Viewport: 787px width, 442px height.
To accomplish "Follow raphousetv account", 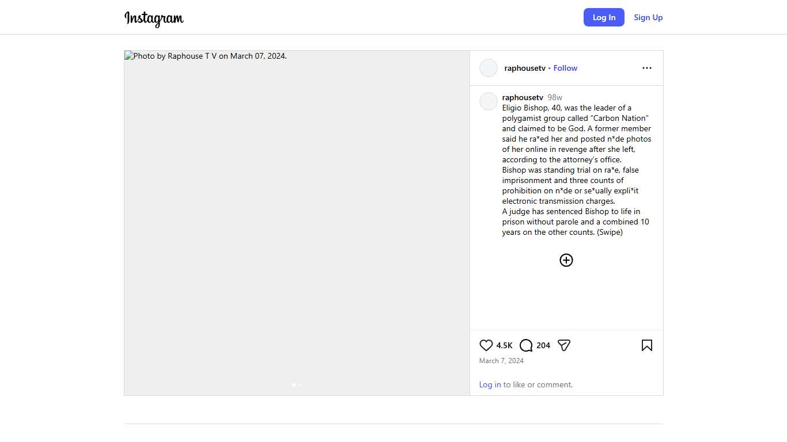I will tap(565, 68).
